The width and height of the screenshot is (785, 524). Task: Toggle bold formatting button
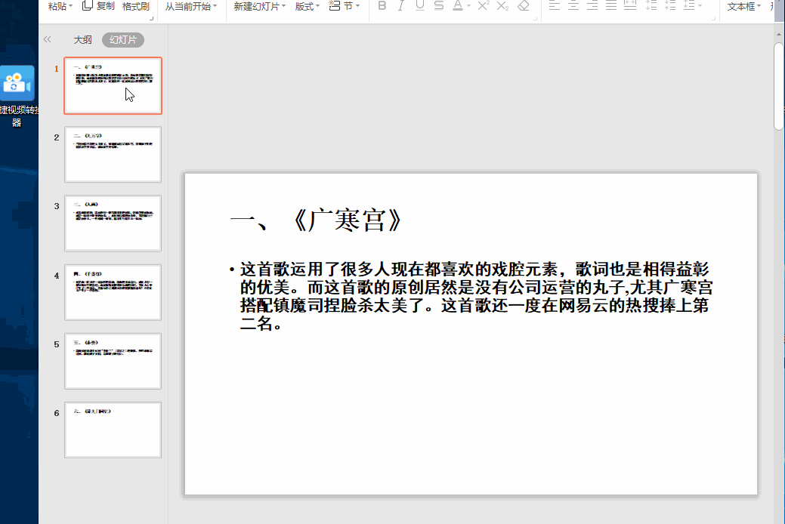coord(382,6)
